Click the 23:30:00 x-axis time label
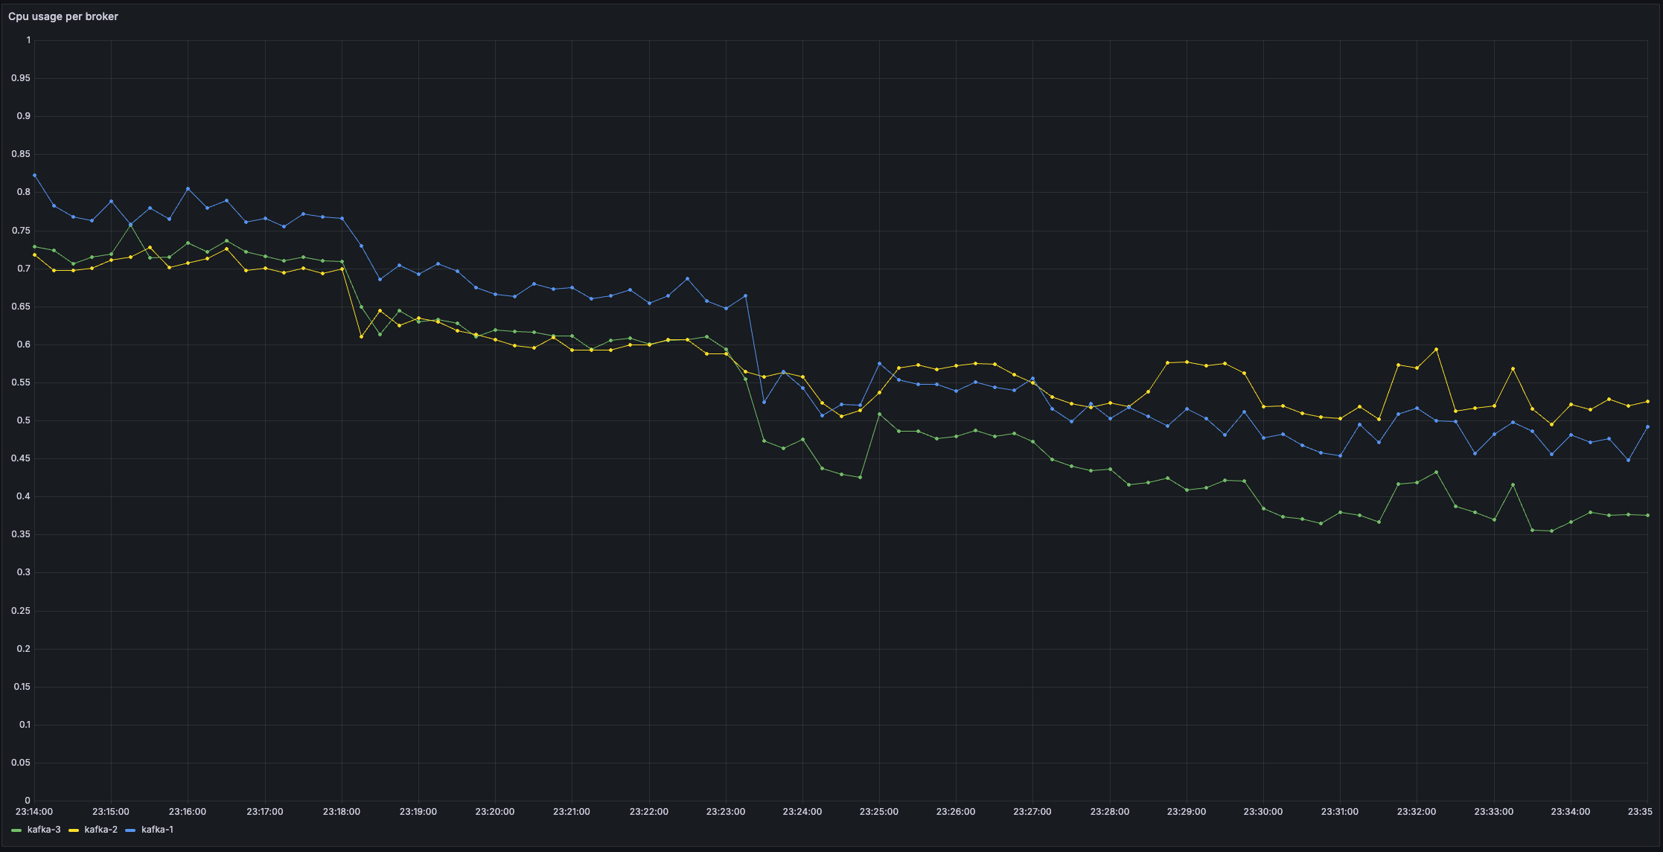Screen dimensions: 1663x852 (x=1263, y=811)
